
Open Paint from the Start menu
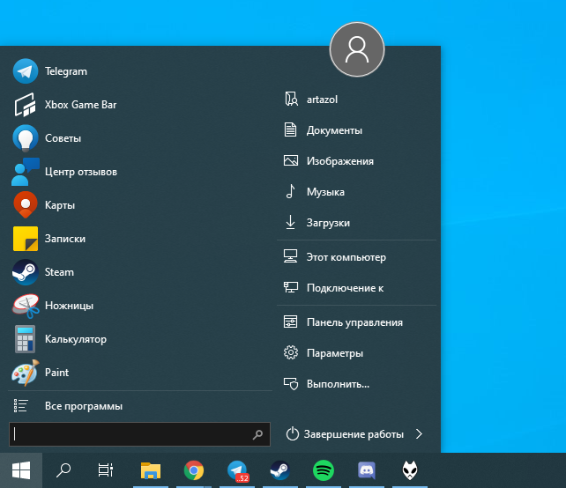pos(140,373)
